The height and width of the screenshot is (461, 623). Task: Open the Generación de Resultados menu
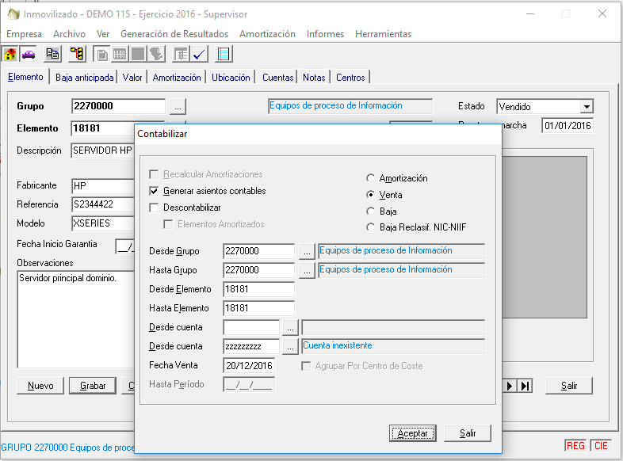[174, 34]
